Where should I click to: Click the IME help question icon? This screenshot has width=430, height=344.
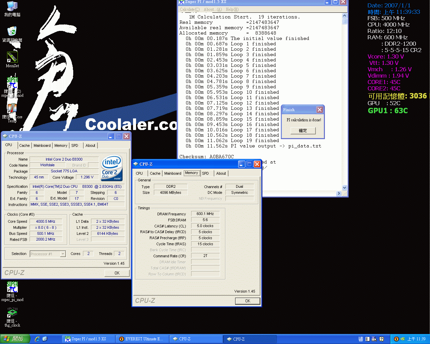pos(381,339)
